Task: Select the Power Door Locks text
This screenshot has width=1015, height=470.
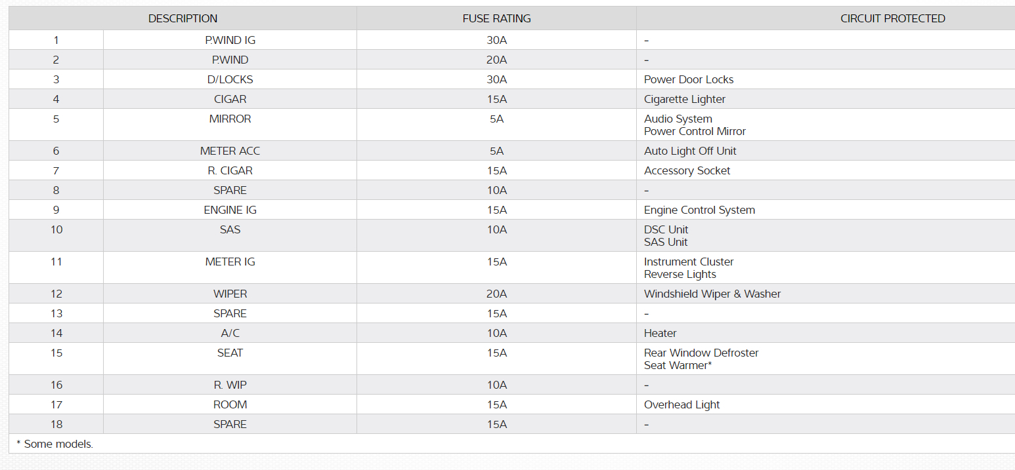Action: point(688,79)
